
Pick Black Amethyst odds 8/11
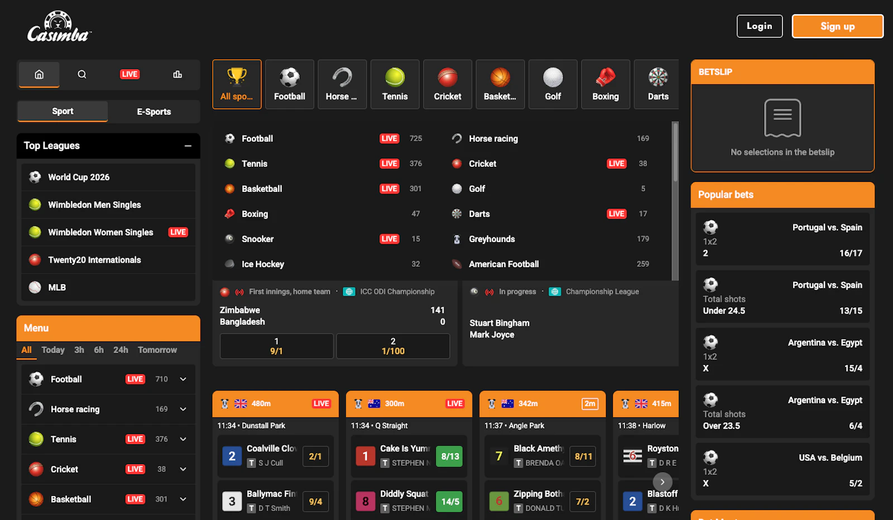pyautogui.click(x=583, y=456)
